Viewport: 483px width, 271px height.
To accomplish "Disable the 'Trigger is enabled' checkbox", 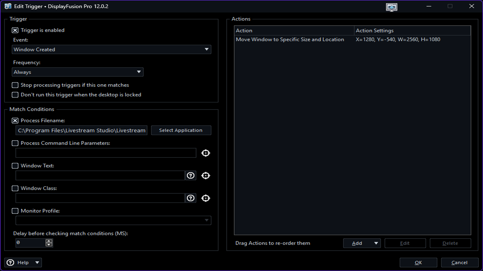I will click(x=15, y=30).
